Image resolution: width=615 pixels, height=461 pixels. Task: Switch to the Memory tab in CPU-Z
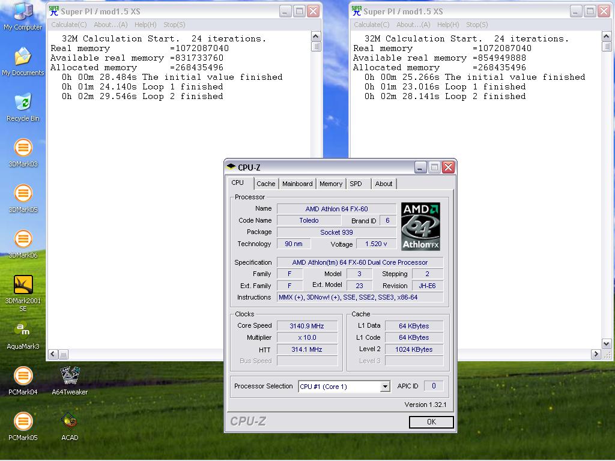tap(331, 184)
